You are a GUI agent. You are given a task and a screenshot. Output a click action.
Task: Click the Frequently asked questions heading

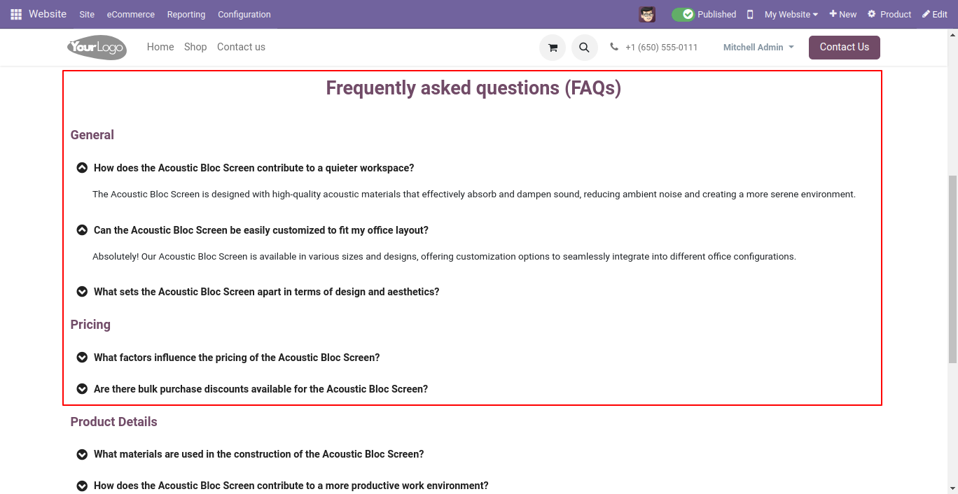coord(473,88)
